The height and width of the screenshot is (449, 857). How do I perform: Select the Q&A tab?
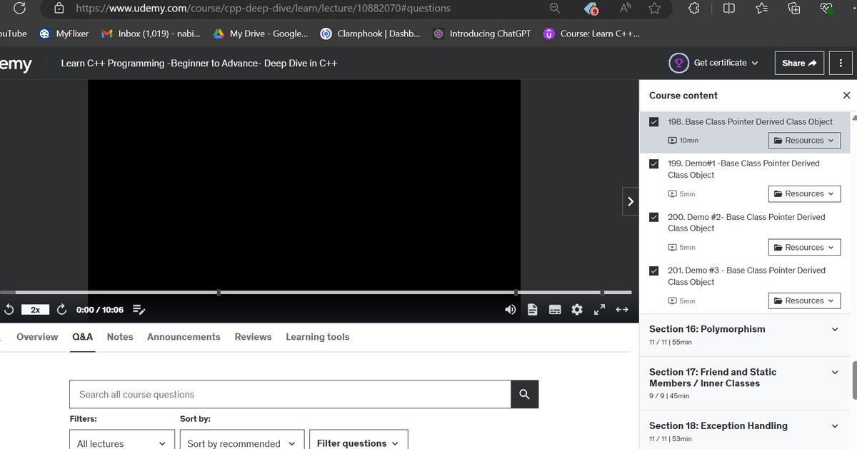click(x=83, y=337)
